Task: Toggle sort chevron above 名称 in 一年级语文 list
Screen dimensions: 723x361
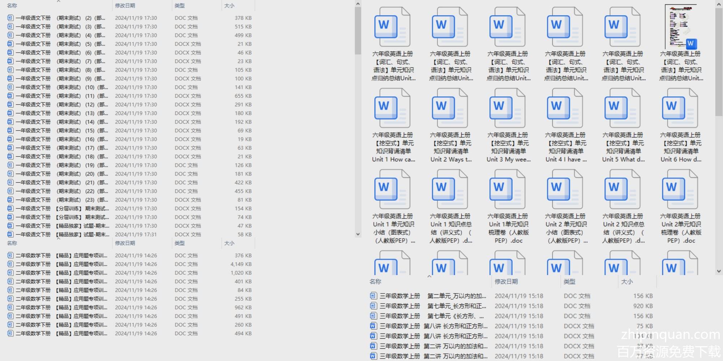Action: pos(59,1)
